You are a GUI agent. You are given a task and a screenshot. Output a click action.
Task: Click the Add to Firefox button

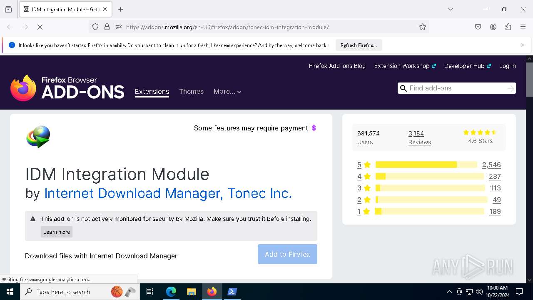[287, 254]
